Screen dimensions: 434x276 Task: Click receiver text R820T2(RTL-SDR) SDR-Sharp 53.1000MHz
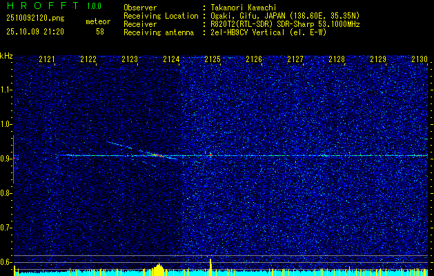click(x=285, y=24)
